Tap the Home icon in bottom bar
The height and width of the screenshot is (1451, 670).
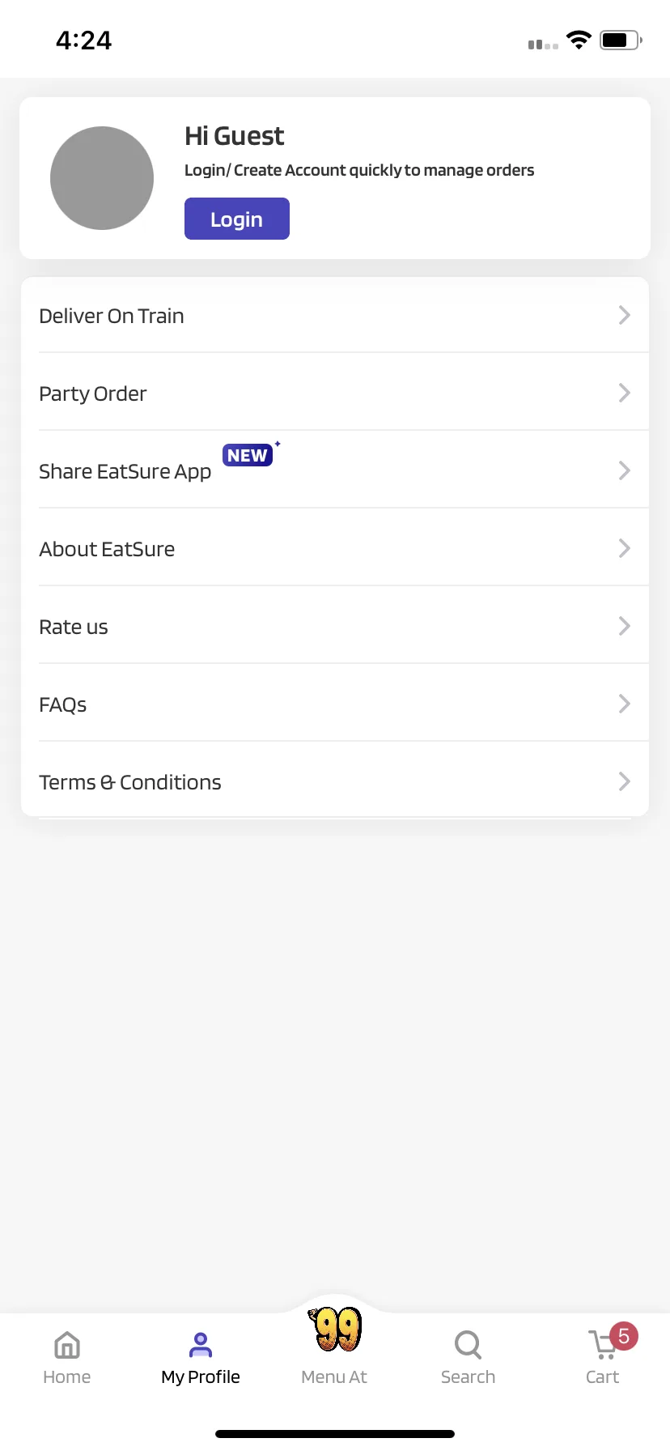click(x=66, y=1345)
